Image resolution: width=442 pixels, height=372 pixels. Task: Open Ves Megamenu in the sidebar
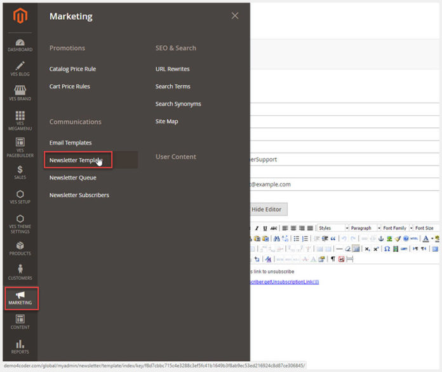tap(20, 120)
